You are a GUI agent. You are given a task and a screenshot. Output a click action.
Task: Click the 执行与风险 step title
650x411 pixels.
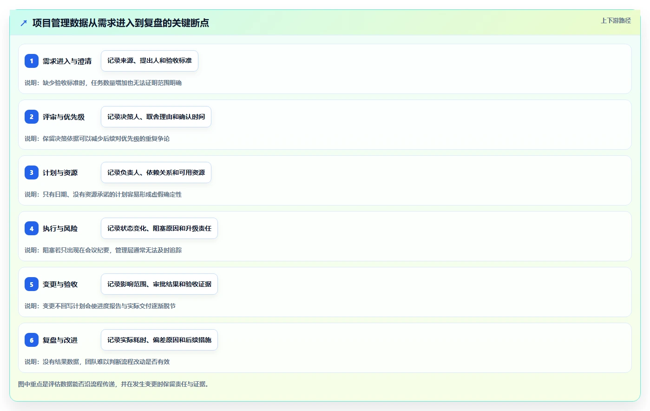tap(60, 228)
